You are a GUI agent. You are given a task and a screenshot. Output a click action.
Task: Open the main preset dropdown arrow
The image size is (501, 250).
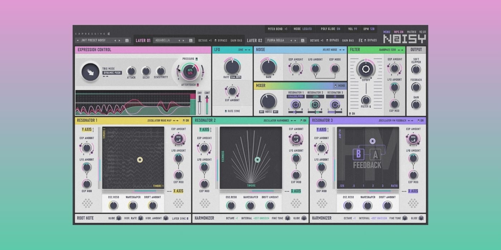pos(78,40)
